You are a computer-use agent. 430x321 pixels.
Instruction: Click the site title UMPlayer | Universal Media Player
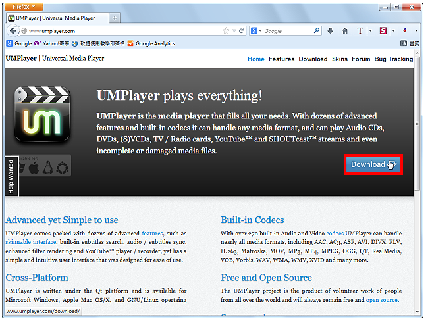[55, 59]
